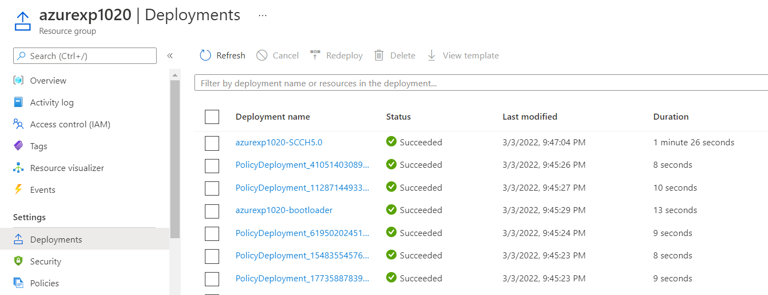This screenshot has width=768, height=295.
Task: Sort by the Duration column header
Action: click(671, 116)
